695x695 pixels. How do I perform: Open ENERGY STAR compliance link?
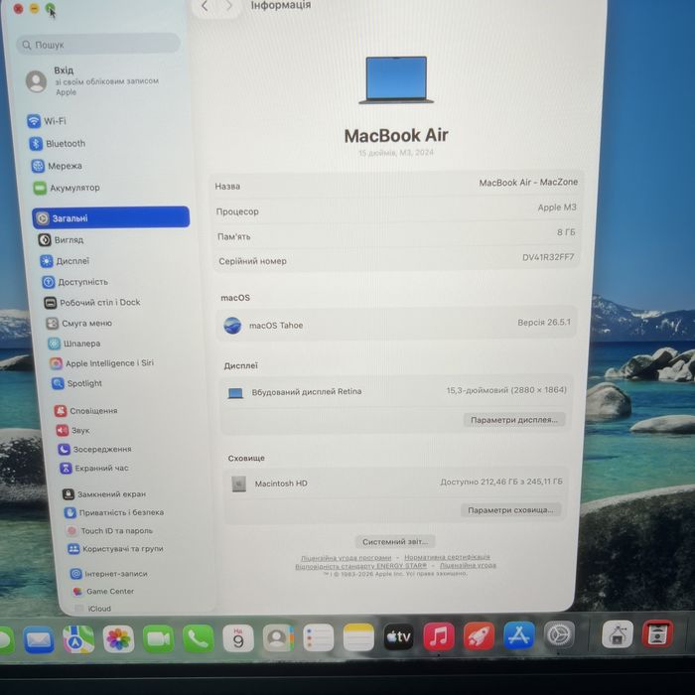click(360, 566)
